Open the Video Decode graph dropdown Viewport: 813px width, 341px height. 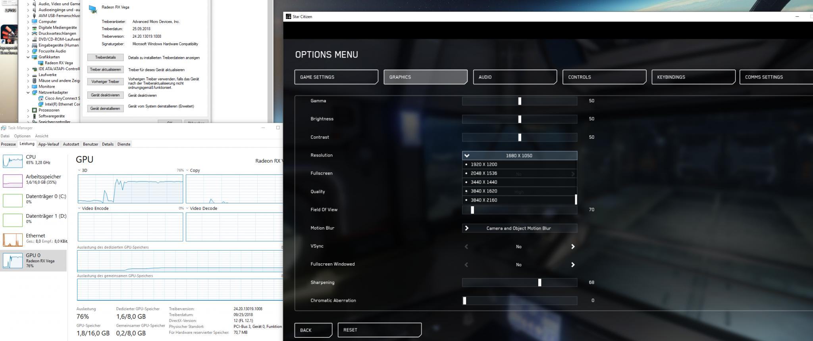point(187,209)
